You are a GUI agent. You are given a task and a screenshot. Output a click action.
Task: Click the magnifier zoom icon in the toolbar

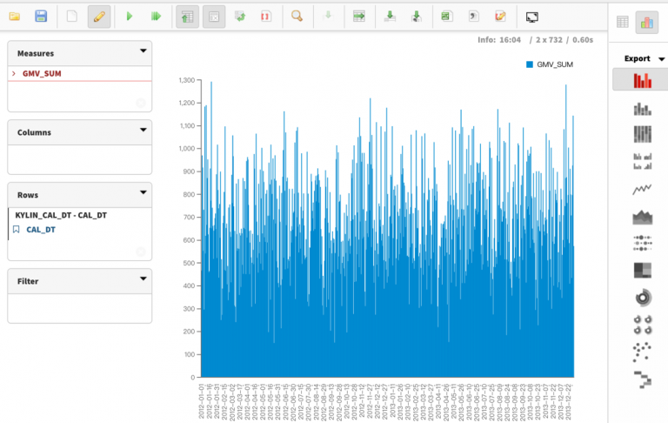tap(297, 16)
